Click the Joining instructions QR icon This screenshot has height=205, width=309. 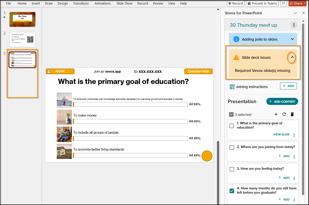pos(232,87)
